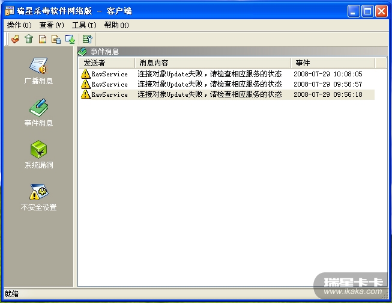Click the warning icon on the 10:08:05 row
392x303 pixels.
tap(85, 74)
